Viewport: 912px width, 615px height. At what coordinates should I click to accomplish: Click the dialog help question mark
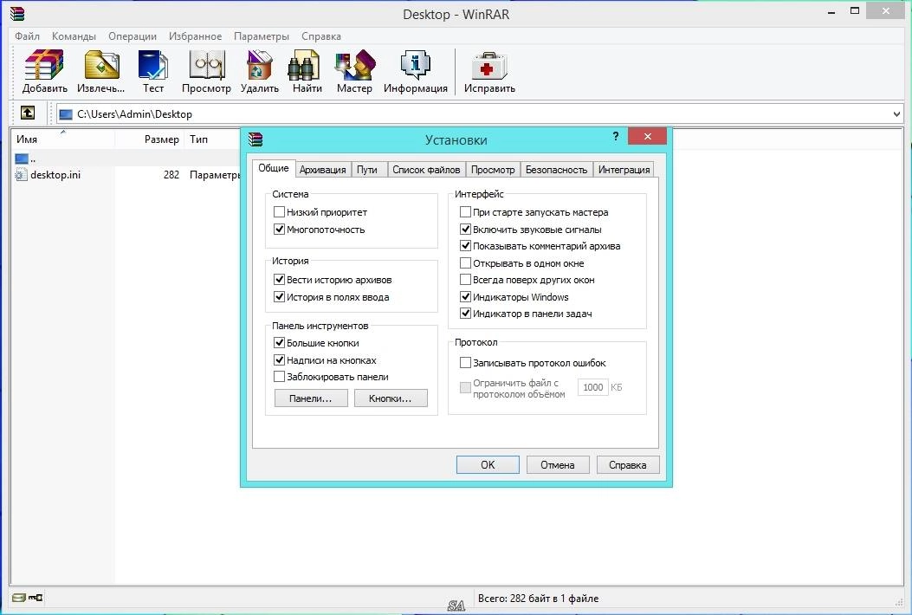click(616, 136)
